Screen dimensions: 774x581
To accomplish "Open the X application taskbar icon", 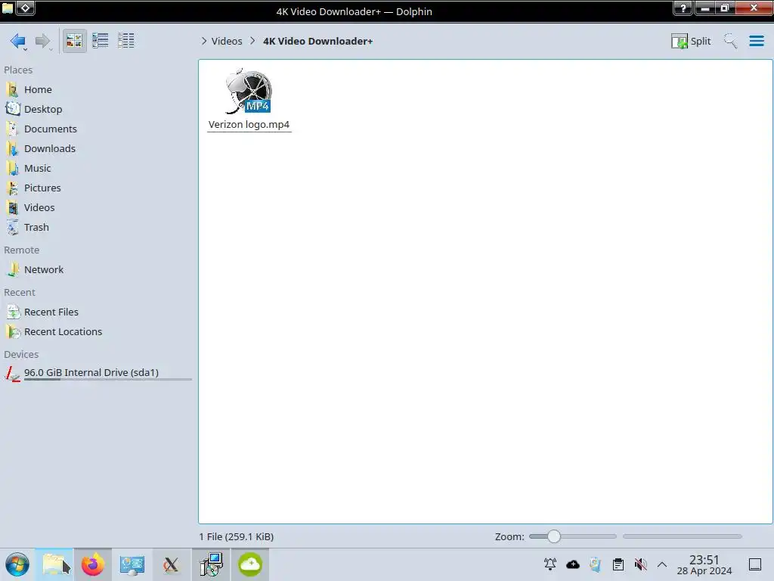I will 172,564.
